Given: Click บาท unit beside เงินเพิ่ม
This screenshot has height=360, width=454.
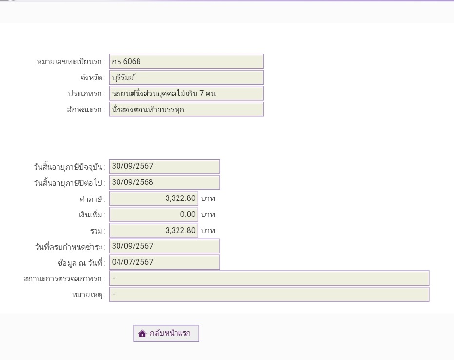Looking at the screenshot, I should [x=208, y=215].
